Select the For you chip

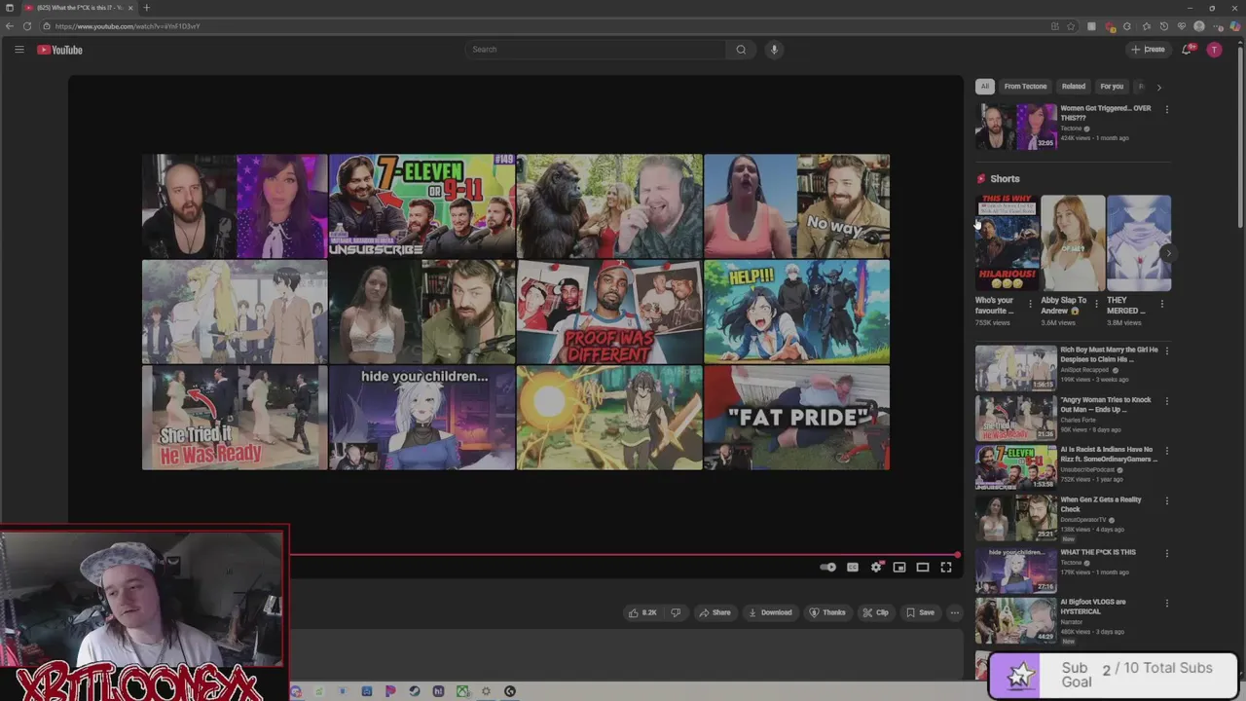(x=1112, y=86)
